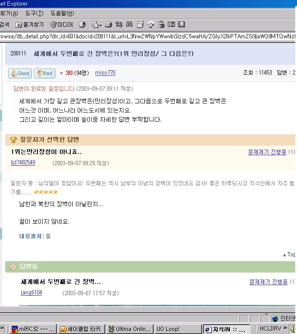297x334 pixels.
Task: Open the 즐겨찾기 favorites toolbar button
Action: click(x=29, y=25)
